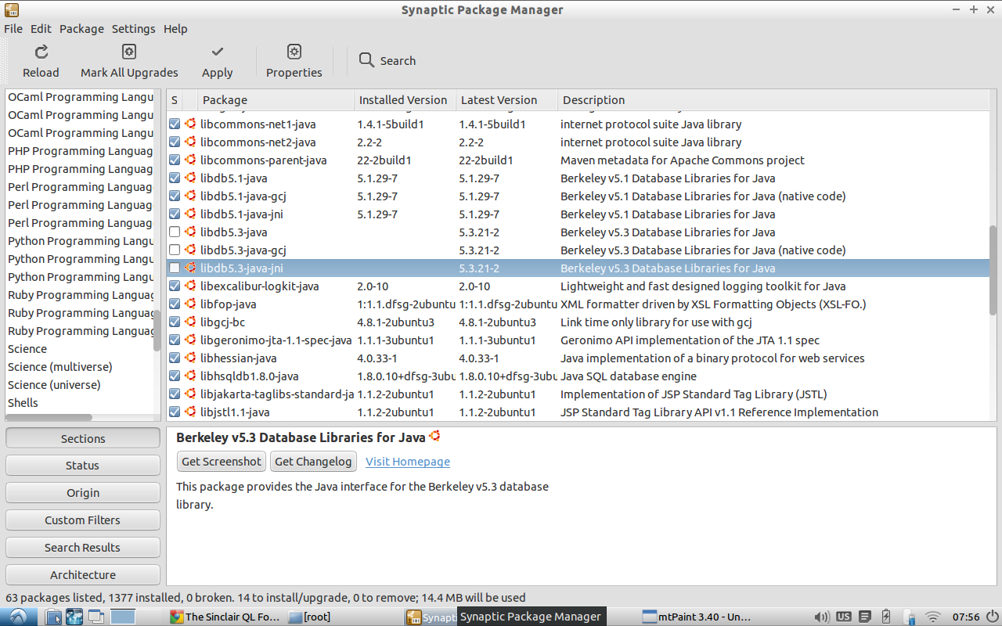Open the Settings menu

(x=133, y=28)
